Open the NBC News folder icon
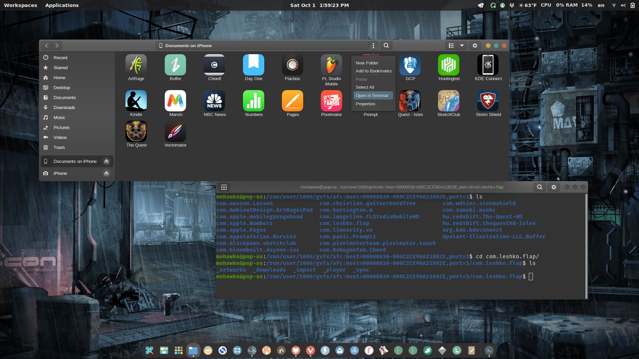 click(214, 101)
